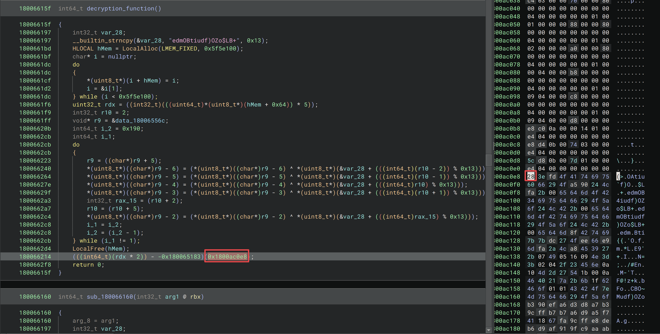Select hex address 1800ac100 in linear view

[x=507, y=200]
